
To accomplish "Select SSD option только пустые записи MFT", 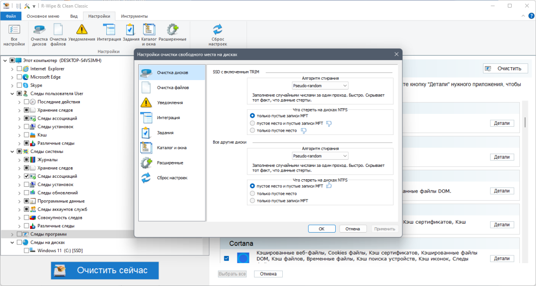I will click(252, 116).
